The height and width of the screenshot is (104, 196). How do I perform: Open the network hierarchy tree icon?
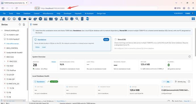[x=61, y=19]
